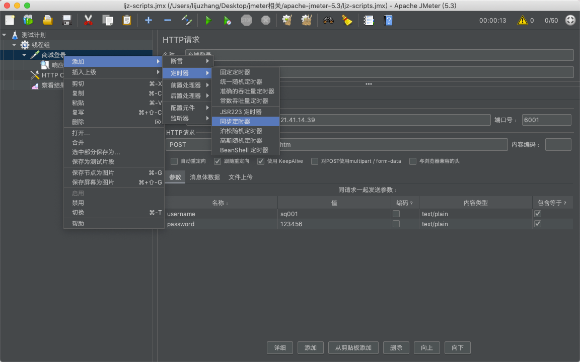Image resolution: width=580 pixels, height=362 pixels.
Task: Choose 固定定时器 from timer submenu
Action: tap(246, 72)
